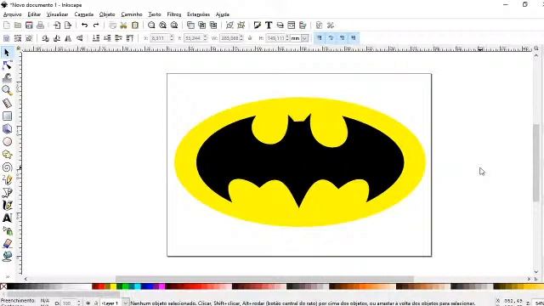Open the XML editor icon

(x=292, y=25)
